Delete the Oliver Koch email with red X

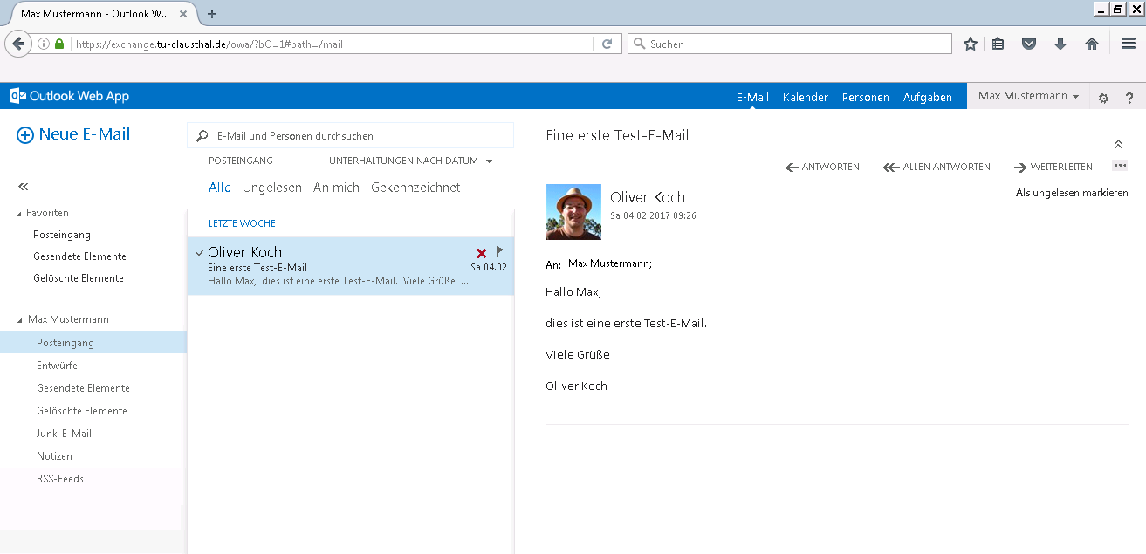tap(481, 253)
